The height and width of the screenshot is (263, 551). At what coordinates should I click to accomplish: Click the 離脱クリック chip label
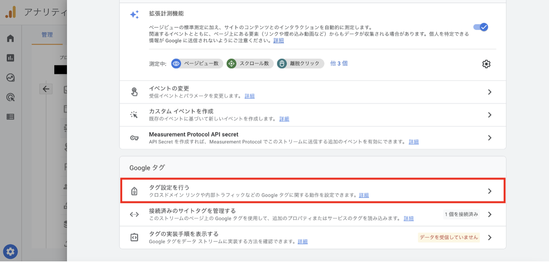point(305,63)
